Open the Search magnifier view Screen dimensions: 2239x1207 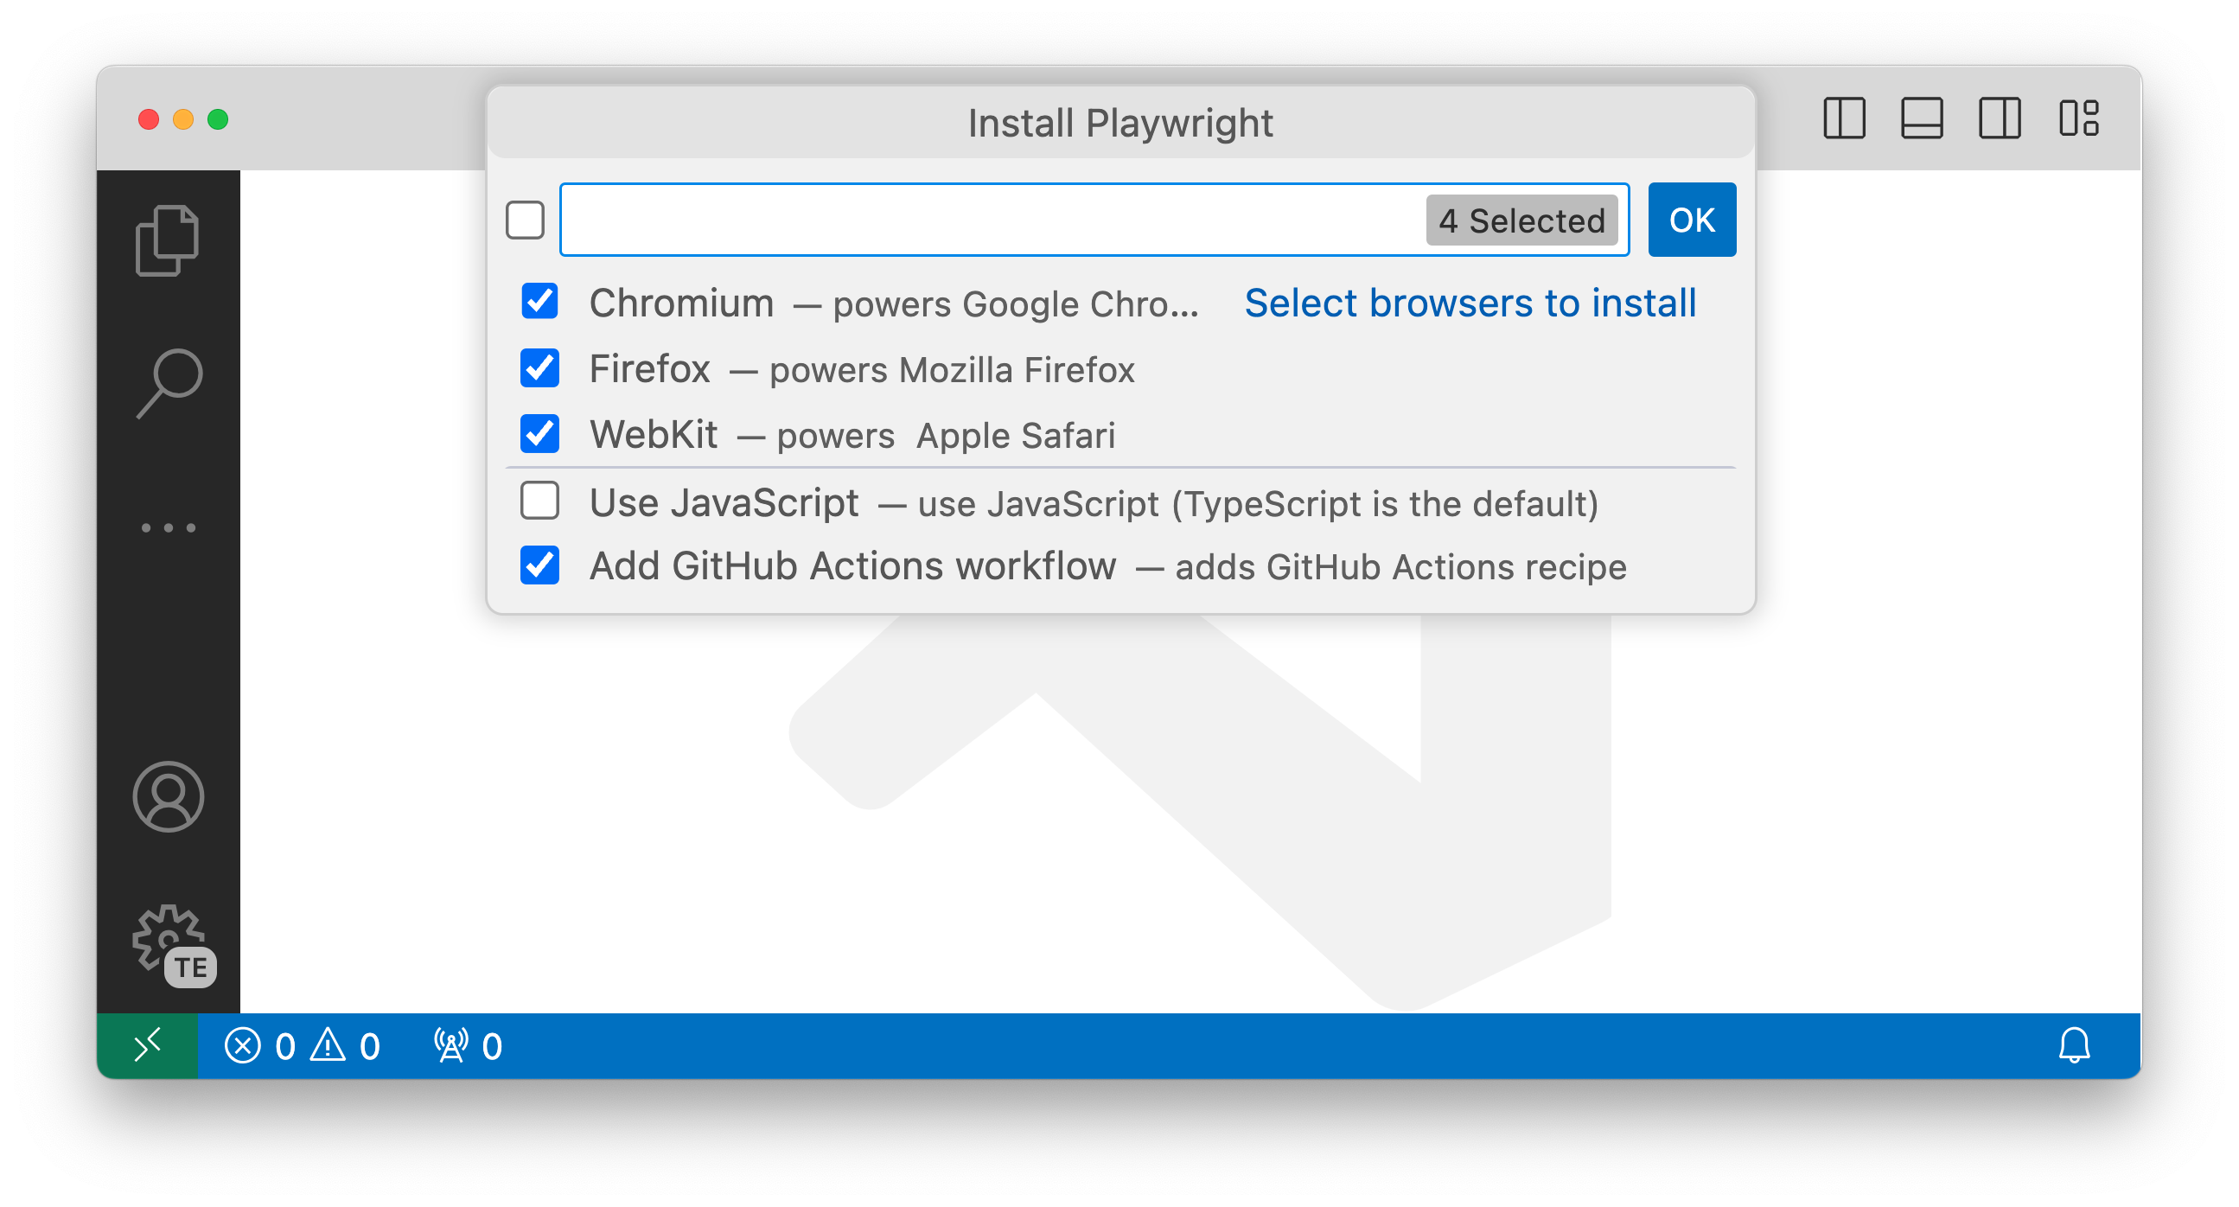tap(169, 384)
